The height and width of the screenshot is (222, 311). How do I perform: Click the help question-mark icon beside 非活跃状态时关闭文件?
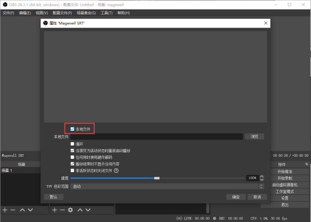tap(116, 171)
